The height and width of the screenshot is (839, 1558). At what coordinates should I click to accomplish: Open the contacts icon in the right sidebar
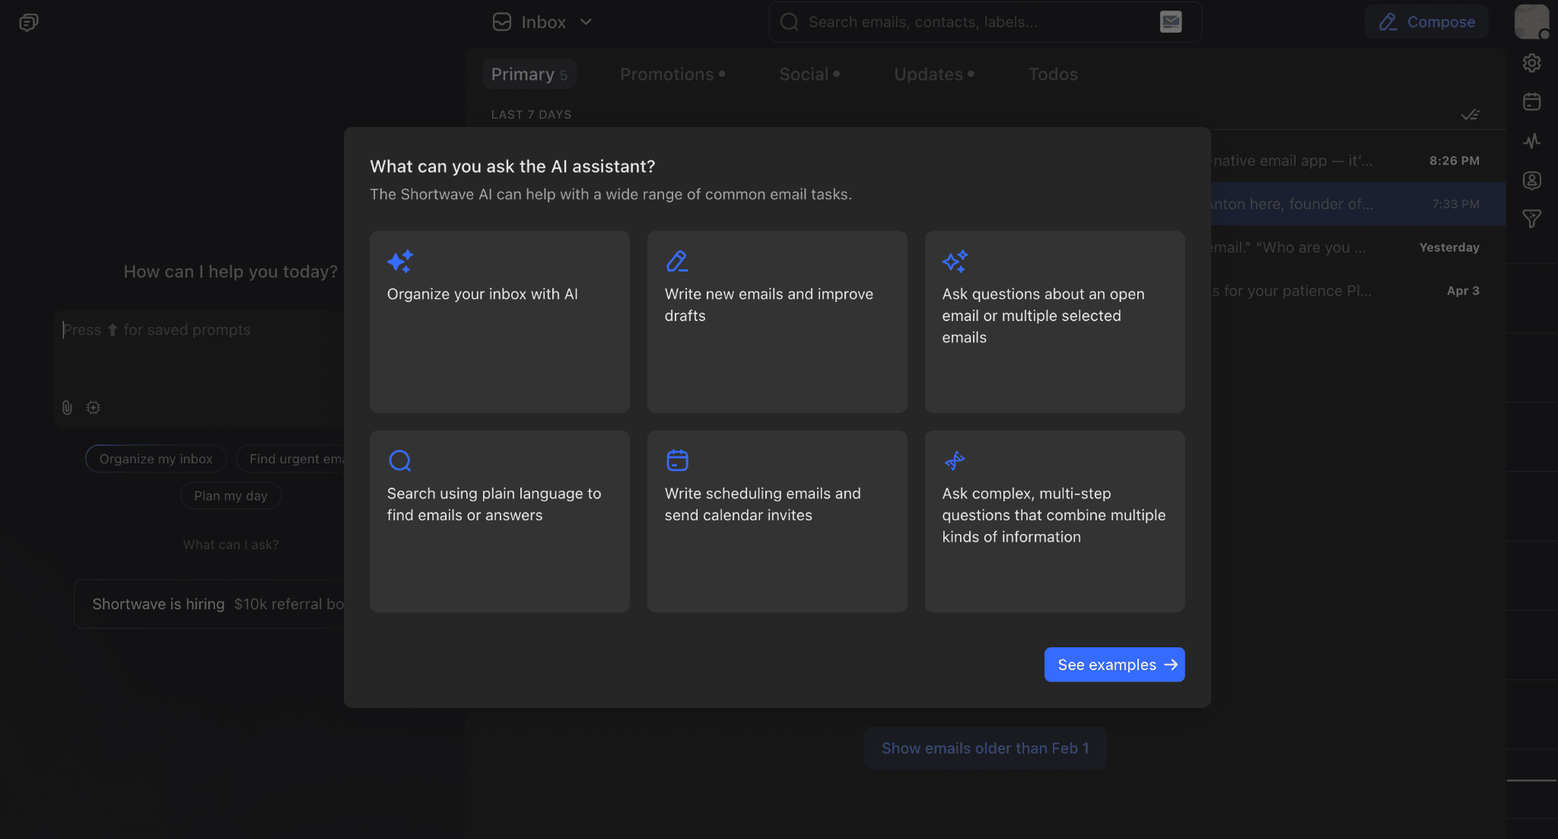pos(1532,180)
